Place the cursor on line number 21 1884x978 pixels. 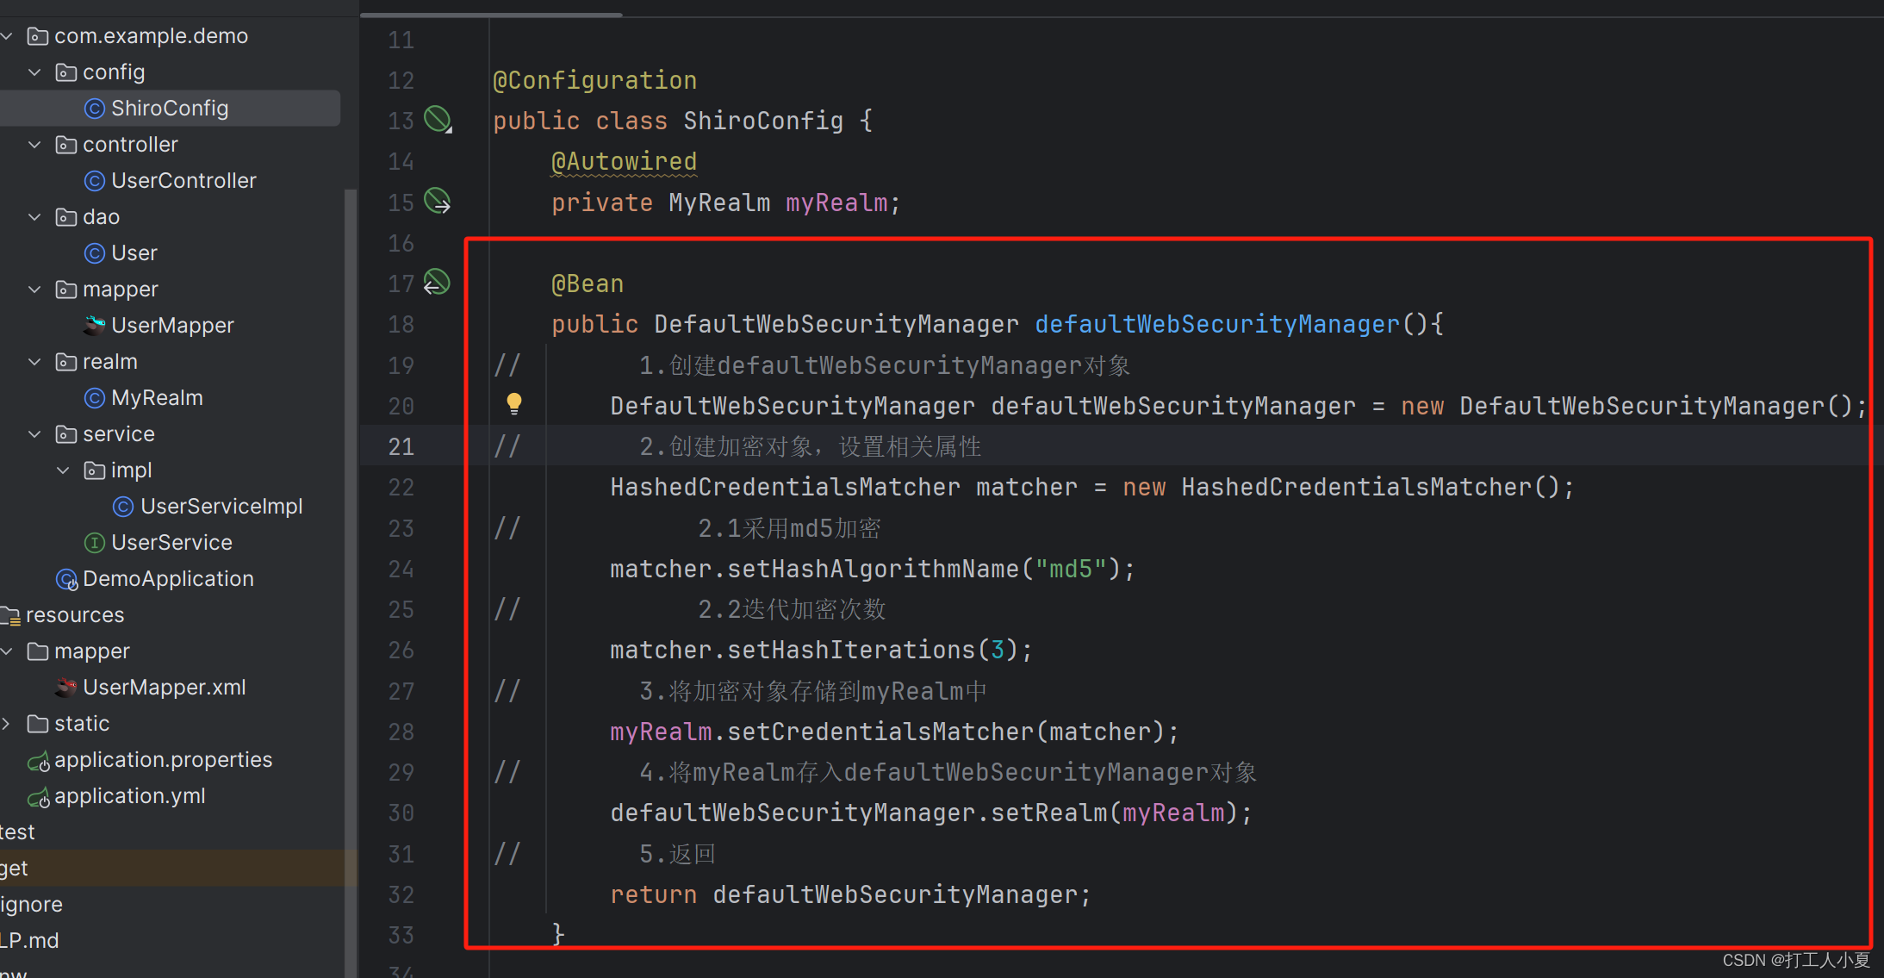click(401, 446)
